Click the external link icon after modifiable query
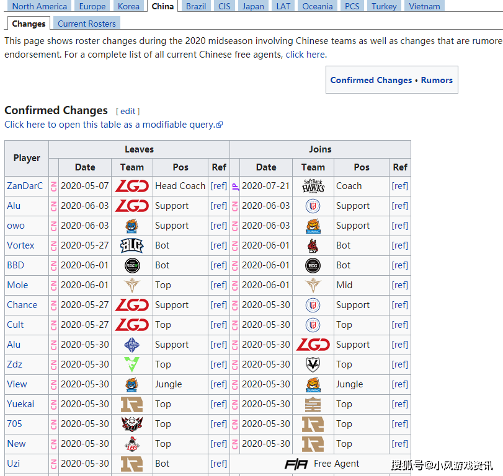Screen dimensions: 503x476 [220, 125]
